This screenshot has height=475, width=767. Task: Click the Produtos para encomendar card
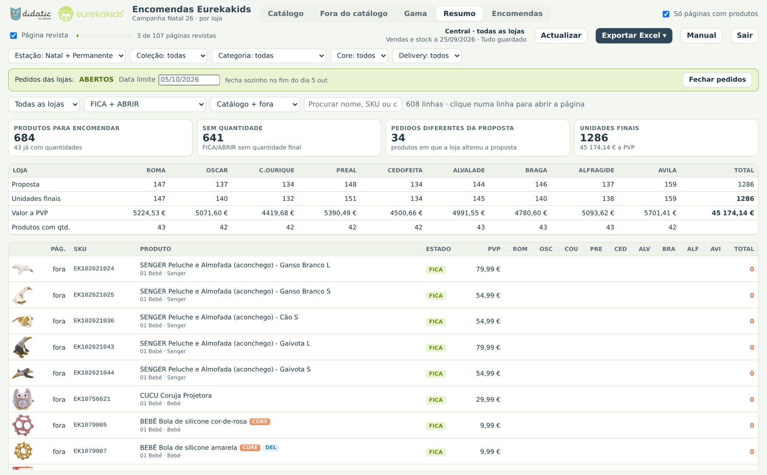[x=101, y=138]
